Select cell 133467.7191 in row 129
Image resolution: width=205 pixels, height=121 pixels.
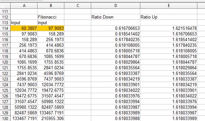51,113
